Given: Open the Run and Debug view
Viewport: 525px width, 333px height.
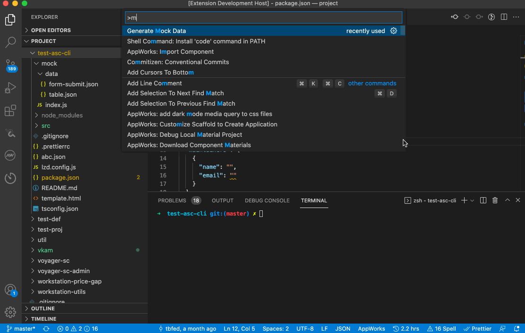Looking at the screenshot, I should (10, 88).
